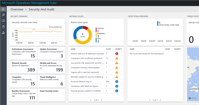The height and width of the screenshot is (105, 199).
Task: Sort Notable Issues by COUNT column
Action: [x=108, y=49]
